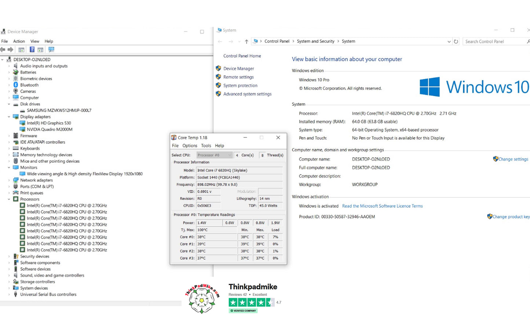Screen dimensions: 530x333
Task: Click the Print queues printer icon
Action: point(15,193)
